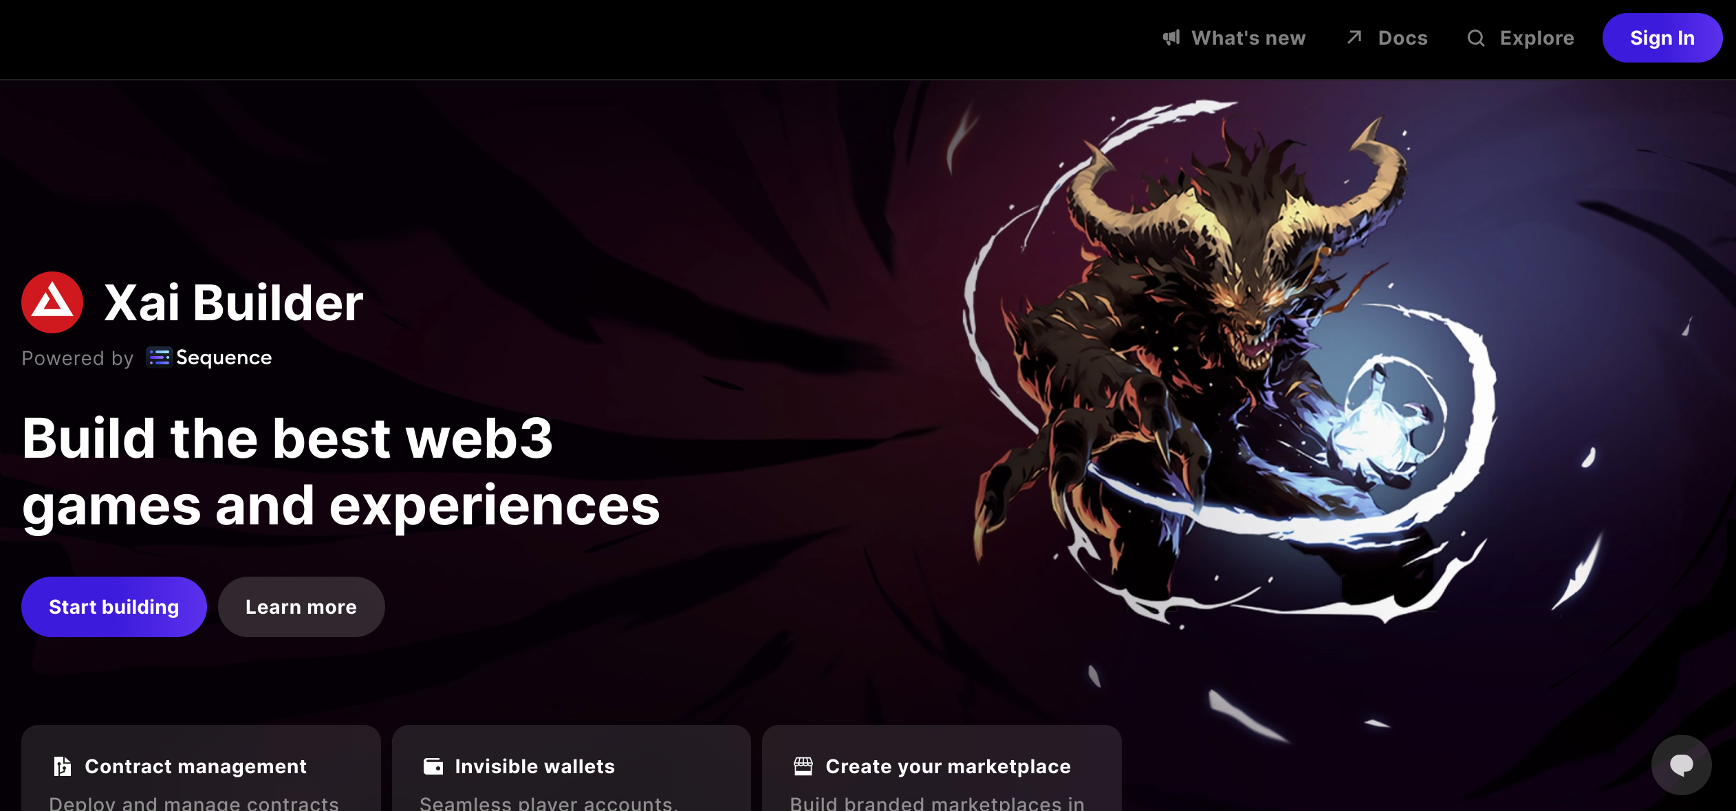
Task: Click the arrow icon next to Docs
Action: [x=1354, y=37]
